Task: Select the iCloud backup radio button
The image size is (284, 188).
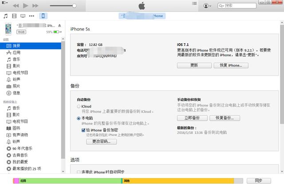Action: click(79, 107)
